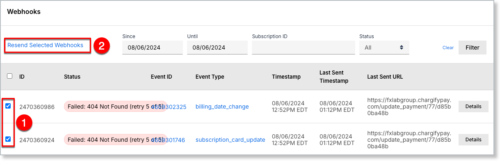Open the Status dropdown set to All
This screenshot has width=500, height=161.
pos(384,48)
